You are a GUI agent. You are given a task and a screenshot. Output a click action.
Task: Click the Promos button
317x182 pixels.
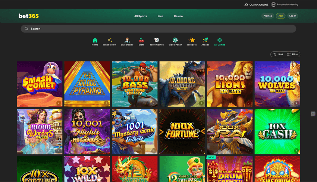click(x=267, y=16)
